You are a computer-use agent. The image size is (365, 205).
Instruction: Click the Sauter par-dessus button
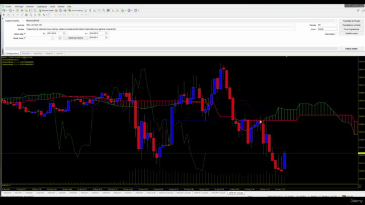[76, 38]
